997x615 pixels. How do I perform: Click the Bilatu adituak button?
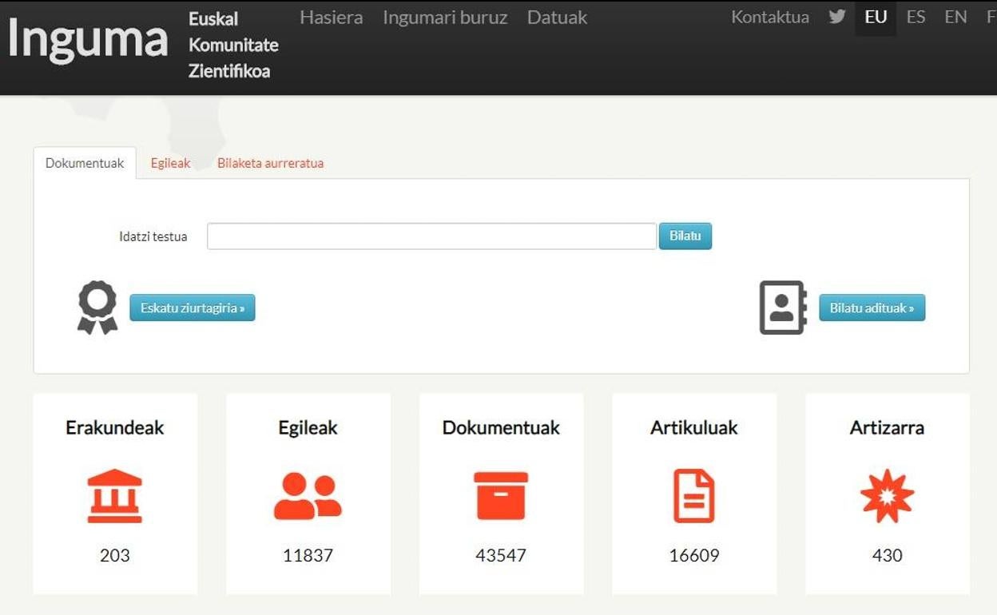pyautogui.click(x=872, y=307)
